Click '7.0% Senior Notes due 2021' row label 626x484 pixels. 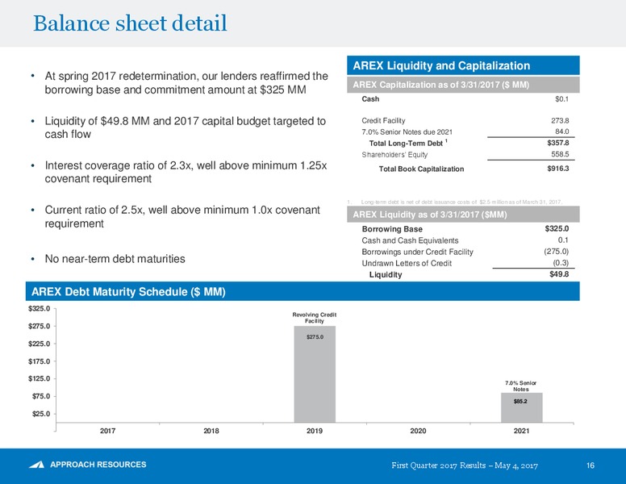(407, 131)
